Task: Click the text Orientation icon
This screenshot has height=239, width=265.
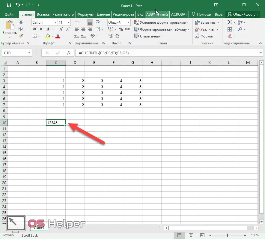Action: point(93,36)
